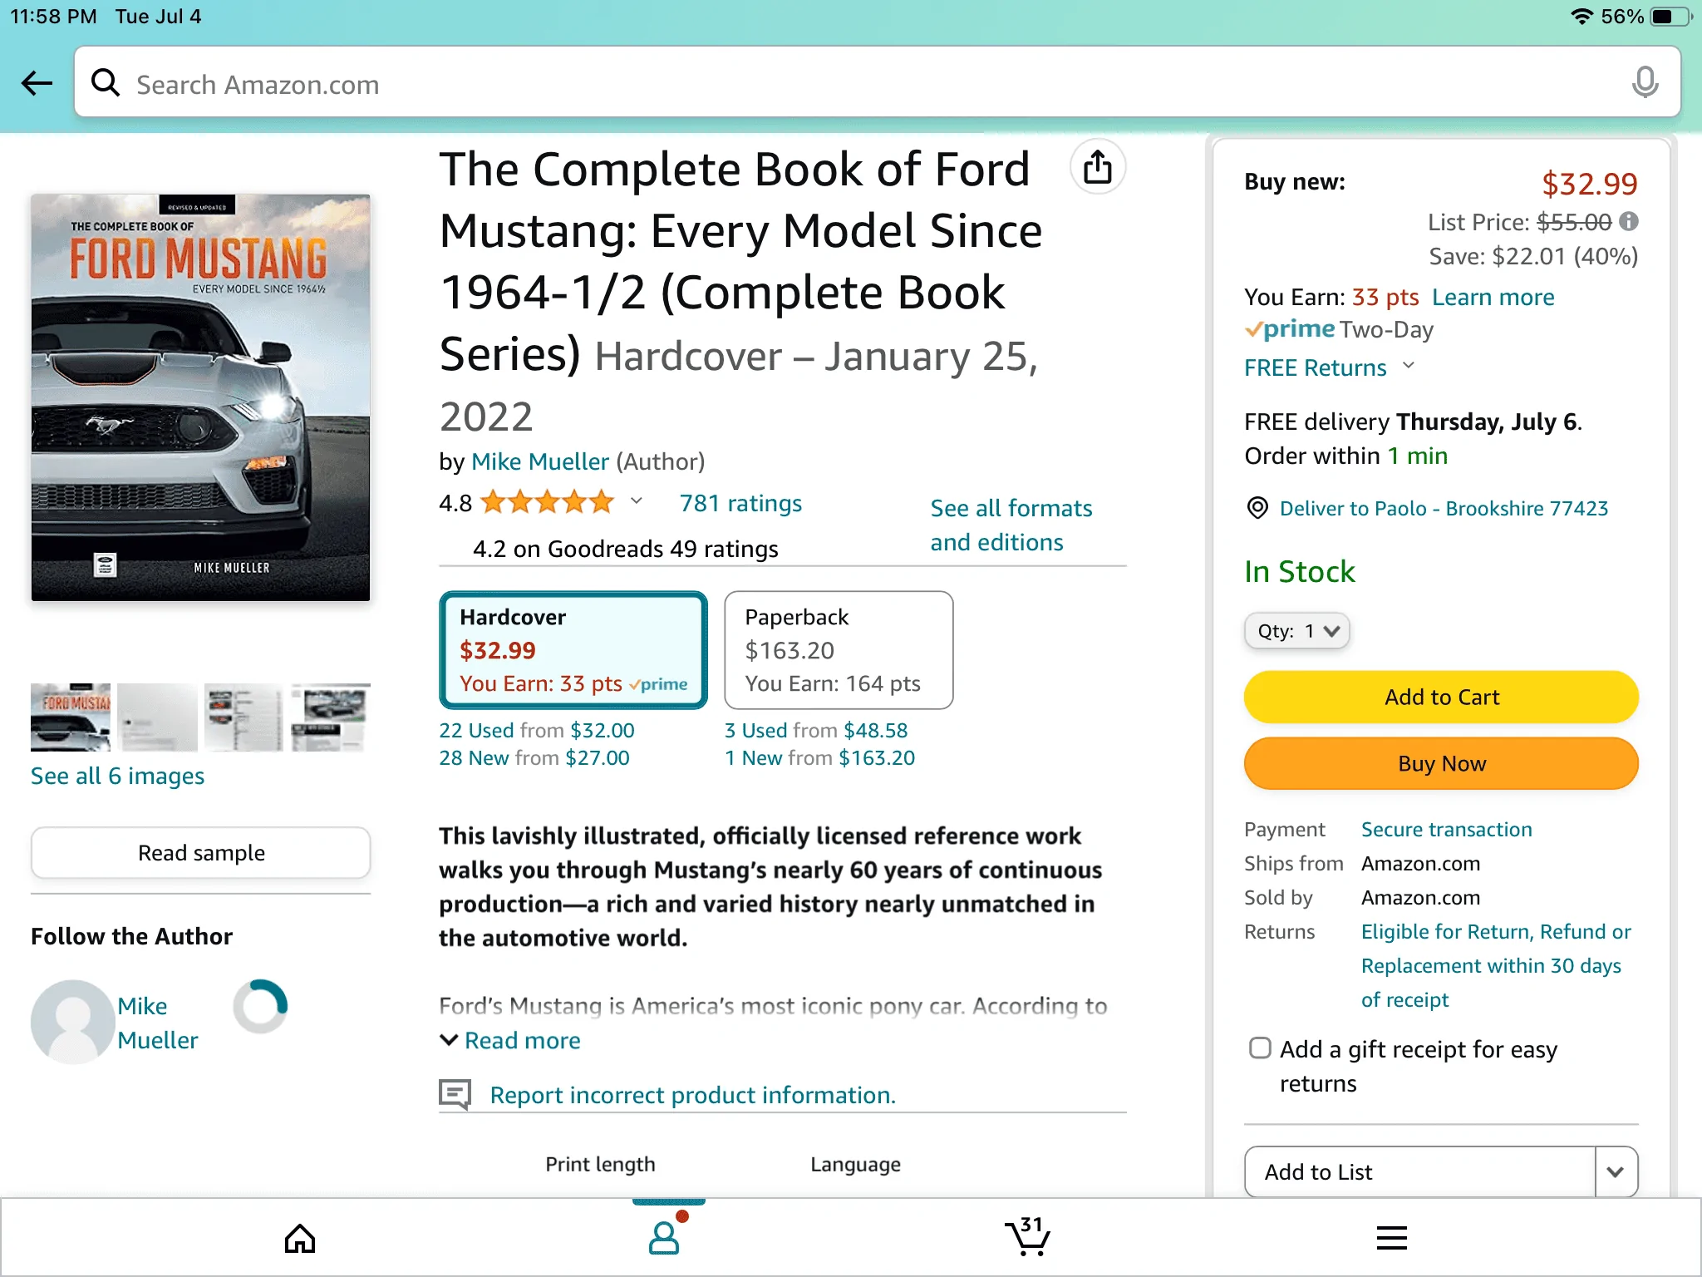
Task: Open Mike Mueller author link in byline
Action: coord(540,461)
